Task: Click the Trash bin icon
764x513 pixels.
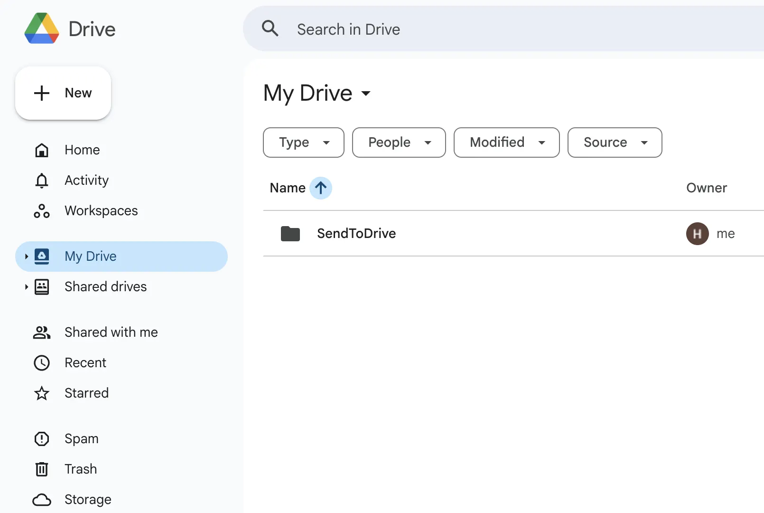Action: 42,469
